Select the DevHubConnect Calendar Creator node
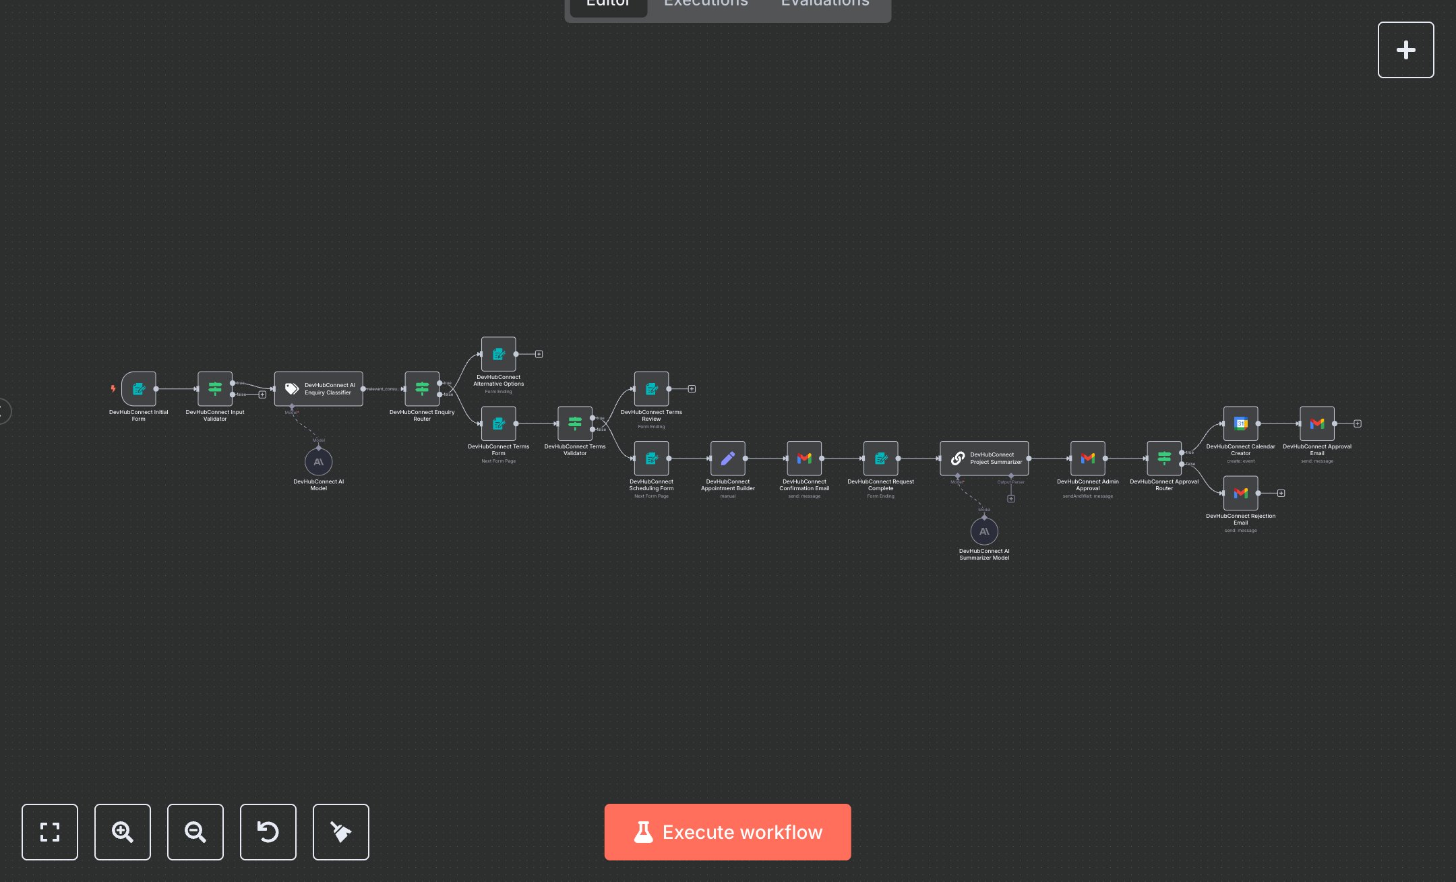This screenshot has width=1456, height=882. (x=1240, y=423)
